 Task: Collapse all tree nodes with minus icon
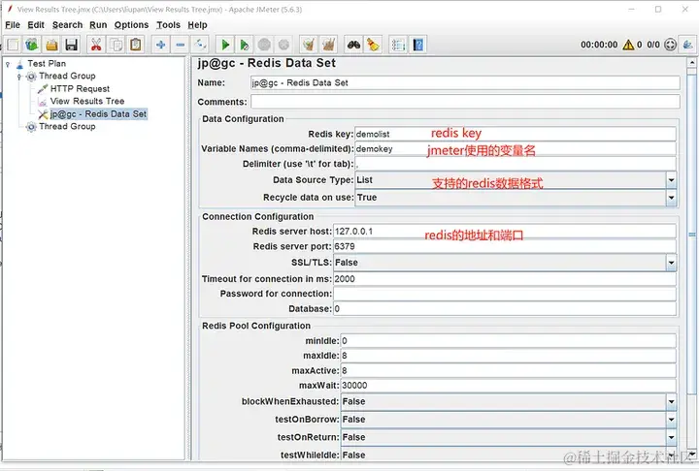181,45
